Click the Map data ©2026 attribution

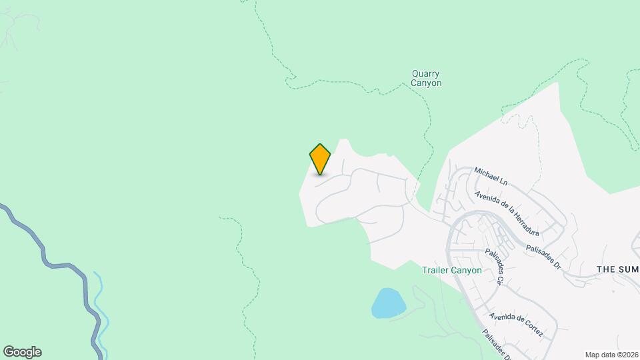point(612,355)
